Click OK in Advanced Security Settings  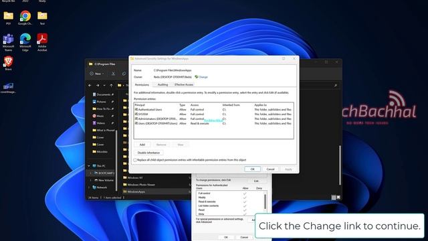(x=253, y=169)
